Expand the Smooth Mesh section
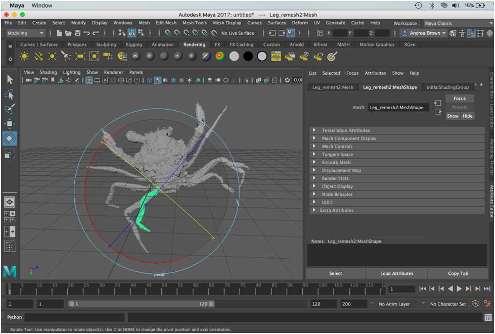Screen dimensions: 495x334 [x=397, y=162]
